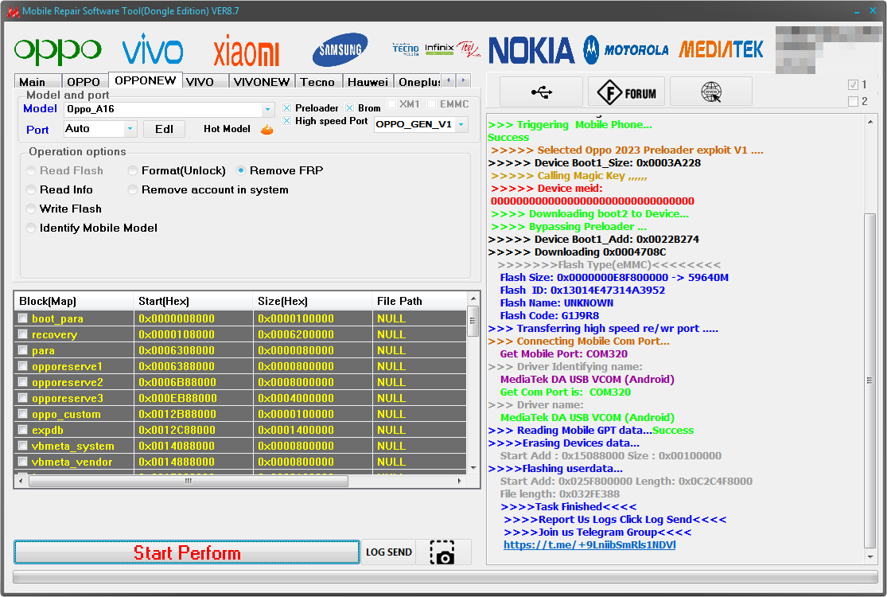887x597 pixels.
Task: Check the opporeserve1 partition checkbox
Action: (x=22, y=365)
